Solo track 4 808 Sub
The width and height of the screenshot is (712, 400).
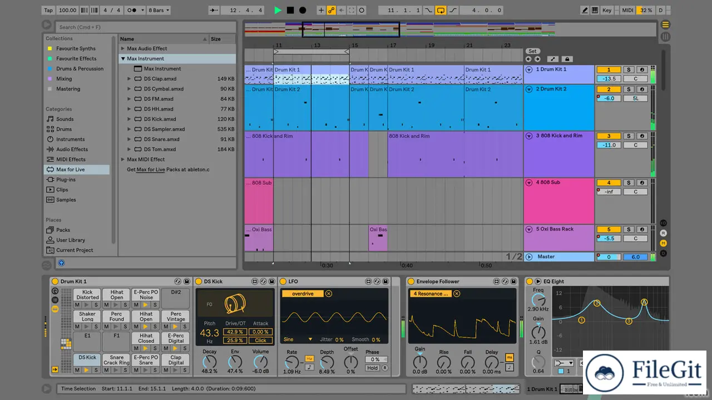[629, 182]
